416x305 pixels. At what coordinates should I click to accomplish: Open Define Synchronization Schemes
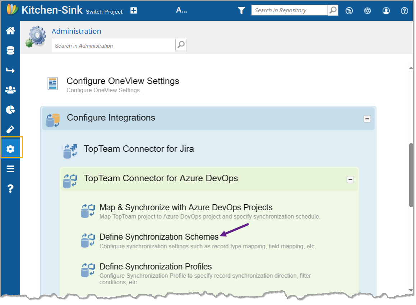coord(159,237)
